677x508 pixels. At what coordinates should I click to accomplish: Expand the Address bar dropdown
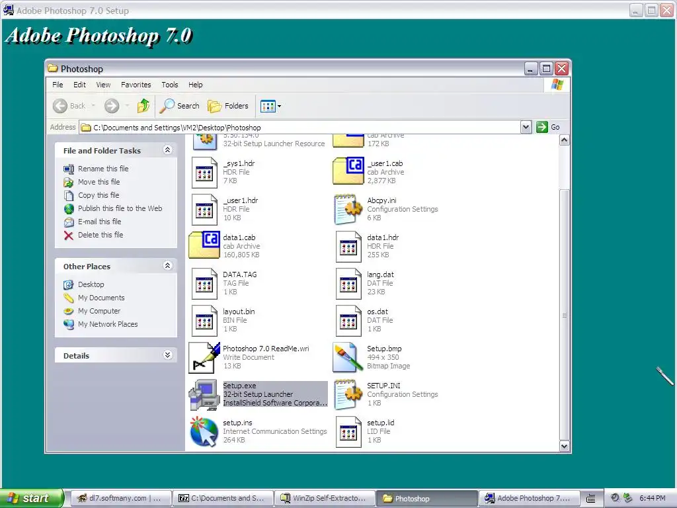coord(526,127)
